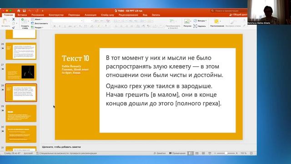Open the Рисование ribbon tab
The height and width of the screenshot is (164, 291).
click(38, 15)
